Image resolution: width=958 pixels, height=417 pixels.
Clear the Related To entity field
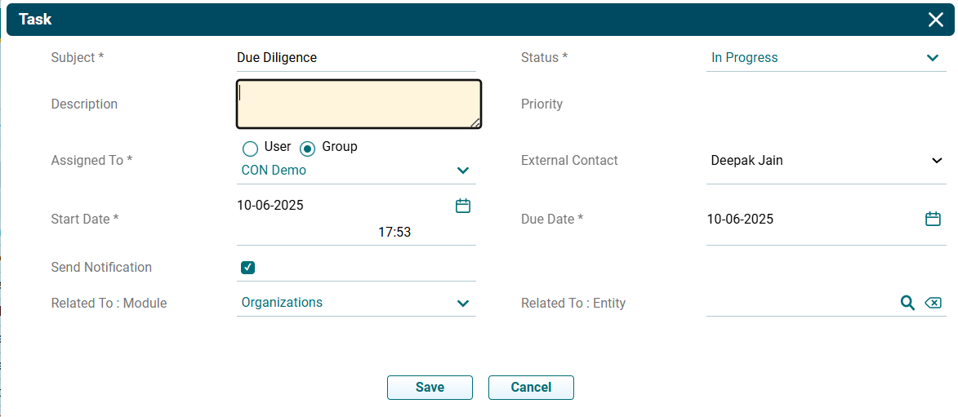(x=933, y=303)
